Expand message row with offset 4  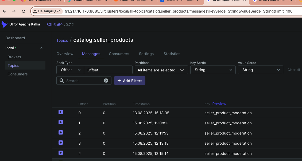tap(61, 153)
